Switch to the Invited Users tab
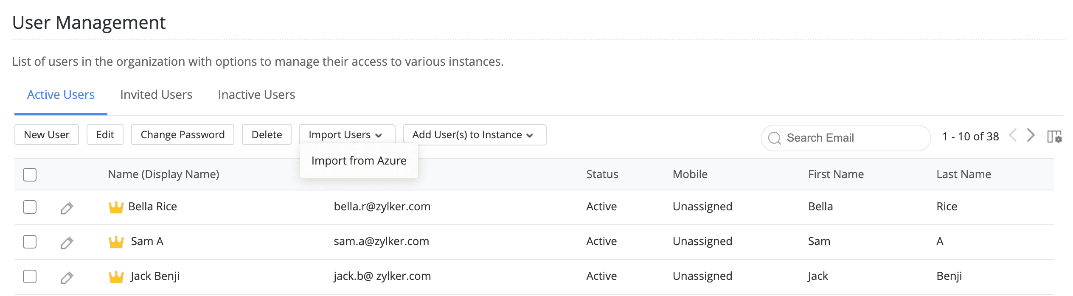1073x296 pixels. coord(156,95)
